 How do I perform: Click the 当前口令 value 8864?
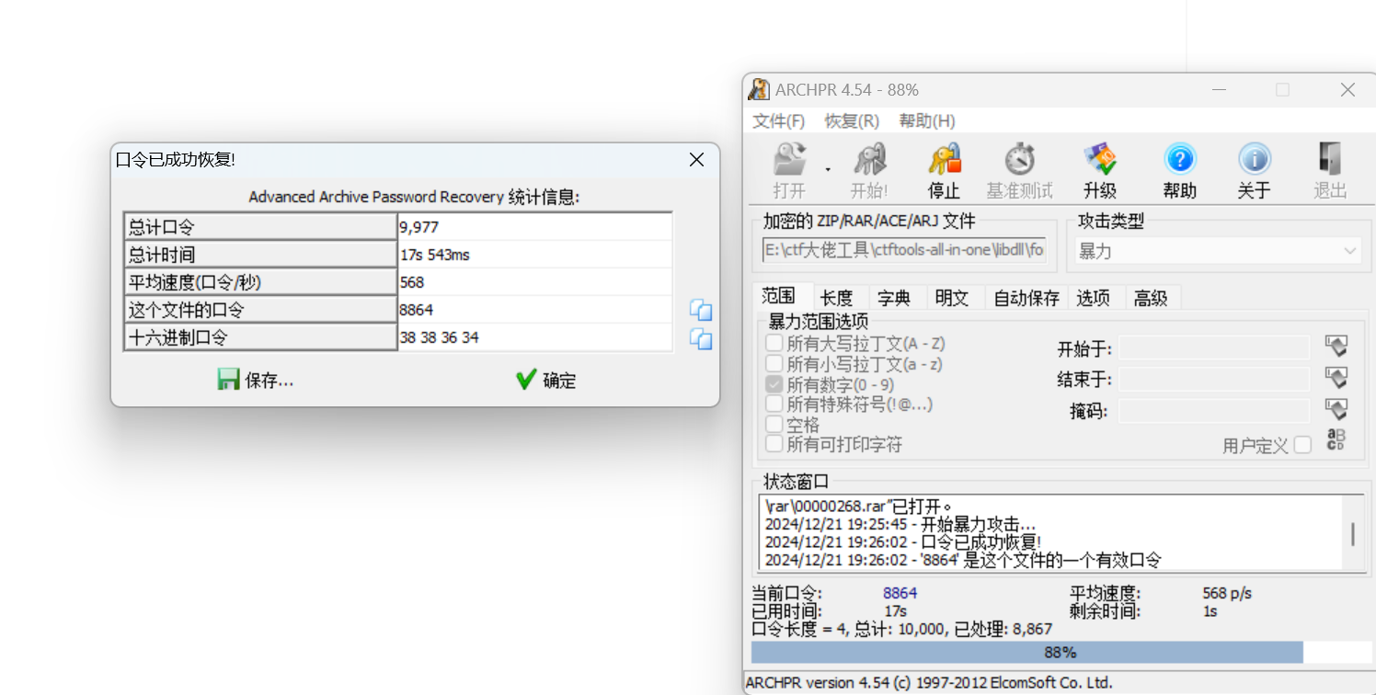(x=900, y=594)
